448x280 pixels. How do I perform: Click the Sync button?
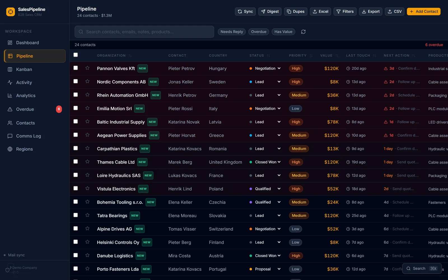click(x=245, y=11)
